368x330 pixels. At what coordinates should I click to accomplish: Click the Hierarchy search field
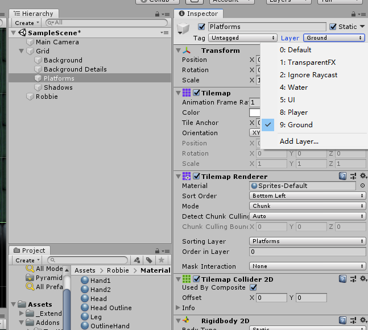click(106, 23)
